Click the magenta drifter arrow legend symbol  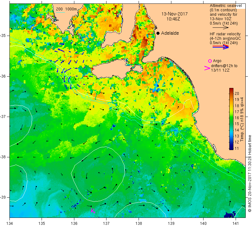tap(207, 68)
